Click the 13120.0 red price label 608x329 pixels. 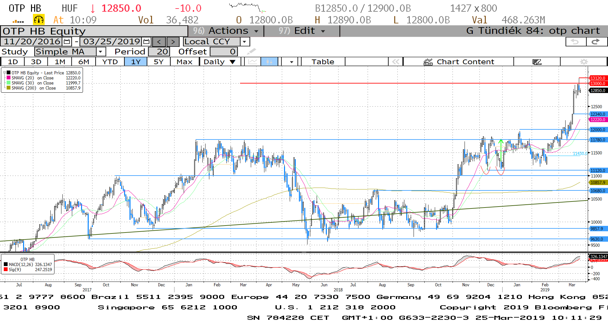[x=598, y=78]
